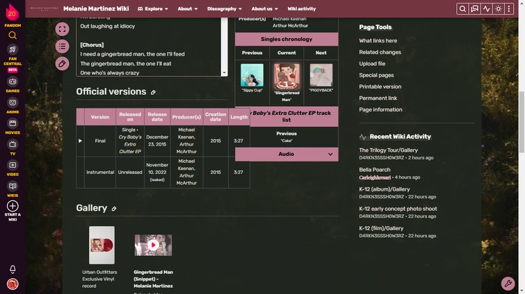The width and height of the screenshot is (525, 294).
Task: Open Carleighluvsari user profile
Action: (x=375, y=178)
